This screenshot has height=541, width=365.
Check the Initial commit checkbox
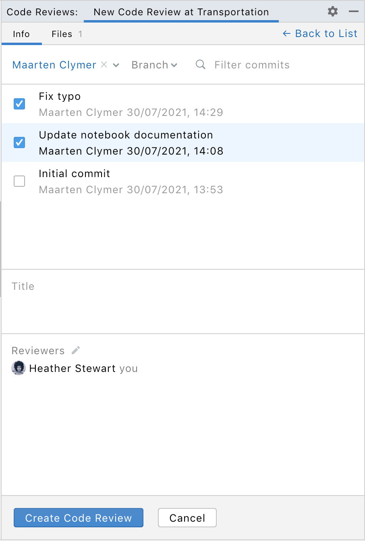[19, 181]
